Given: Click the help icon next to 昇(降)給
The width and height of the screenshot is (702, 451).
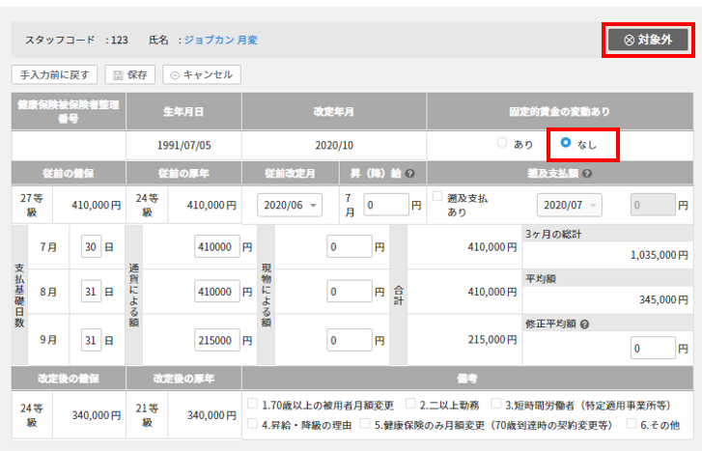Looking at the screenshot, I should pyautogui.click(x=410, y=174).
